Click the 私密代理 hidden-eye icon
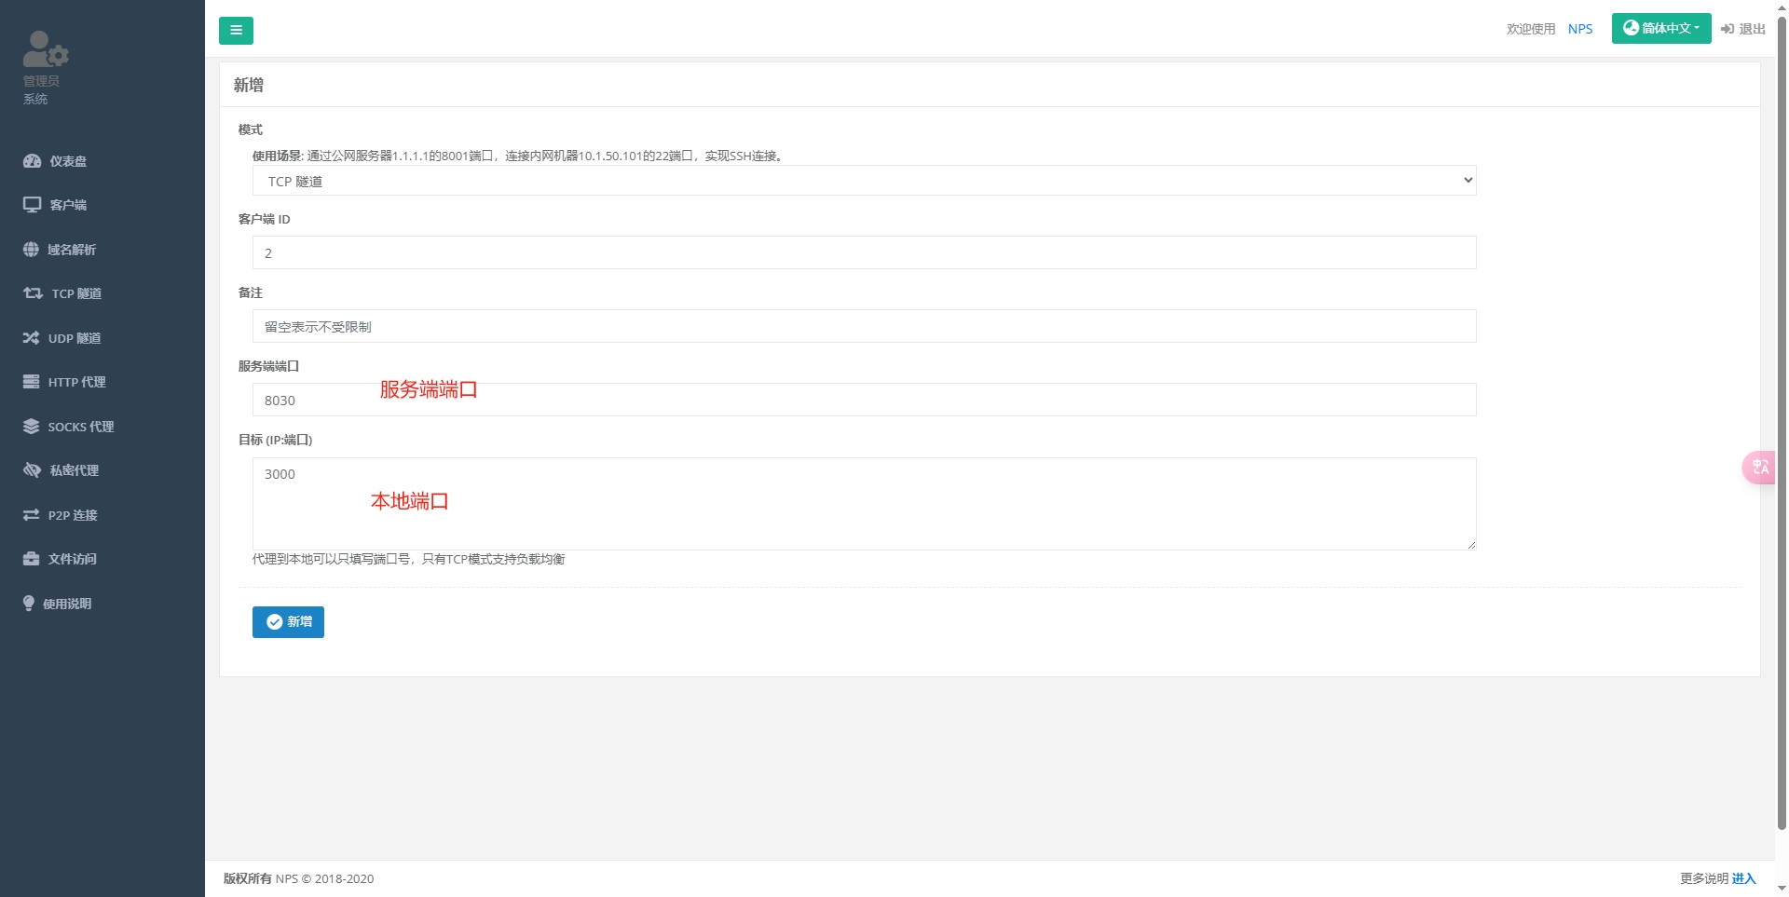 [x=32, y=470]
